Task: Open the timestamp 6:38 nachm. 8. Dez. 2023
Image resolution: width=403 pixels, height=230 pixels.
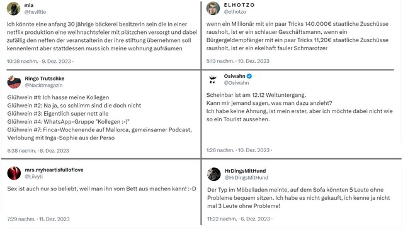Action: tap(38, 151)
